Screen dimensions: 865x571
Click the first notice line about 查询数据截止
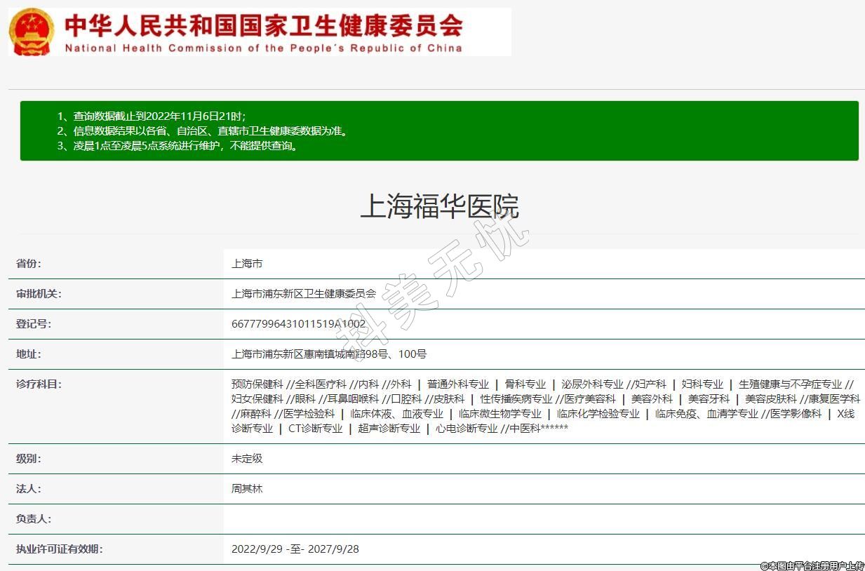pyautogui.click(x=151, y=116)
